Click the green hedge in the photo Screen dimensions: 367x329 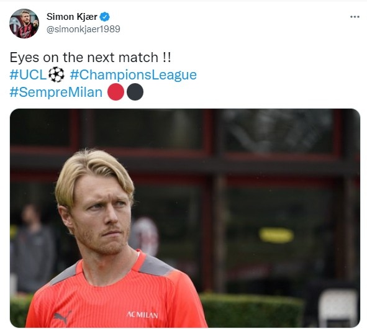pyautogui.click(x=251, y=310)
